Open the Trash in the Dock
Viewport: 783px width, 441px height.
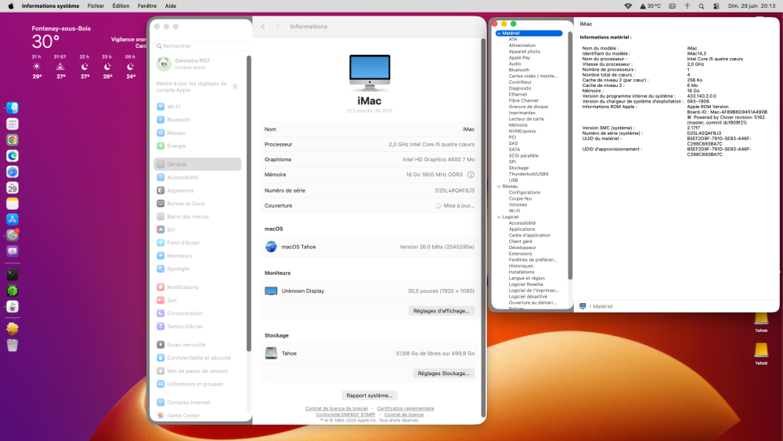pyautogui.click(x=13, y=345)
